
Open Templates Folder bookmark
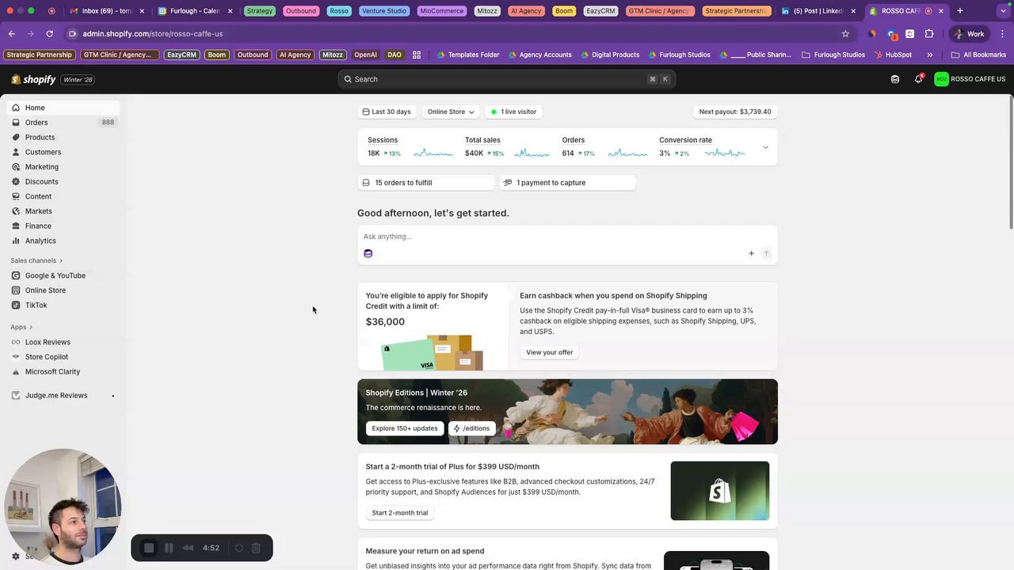point(467,55)
